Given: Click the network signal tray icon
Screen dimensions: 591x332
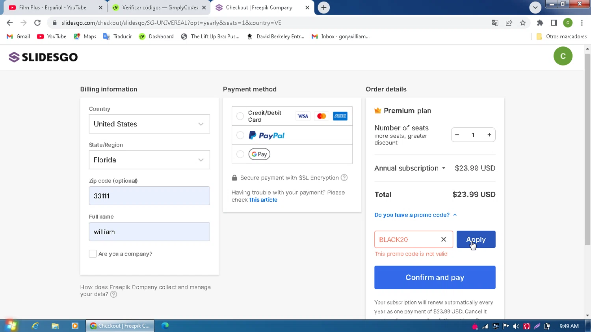Looking at the screenshot, I should click(x=485, y=326).
